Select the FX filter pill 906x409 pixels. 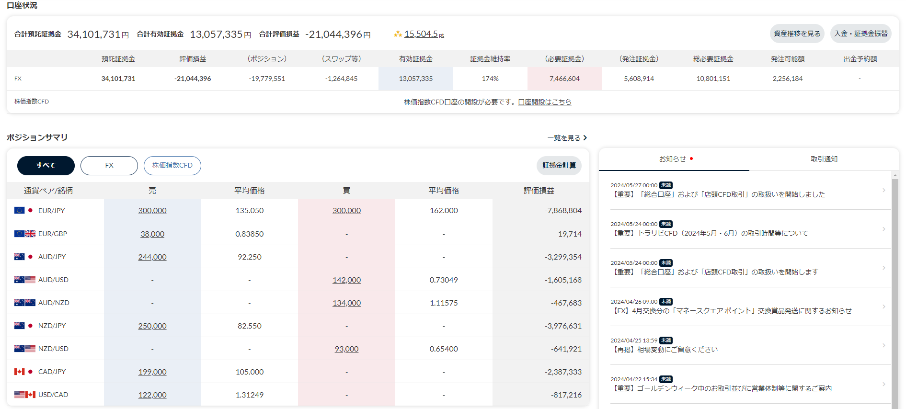(x=109, y=165)
